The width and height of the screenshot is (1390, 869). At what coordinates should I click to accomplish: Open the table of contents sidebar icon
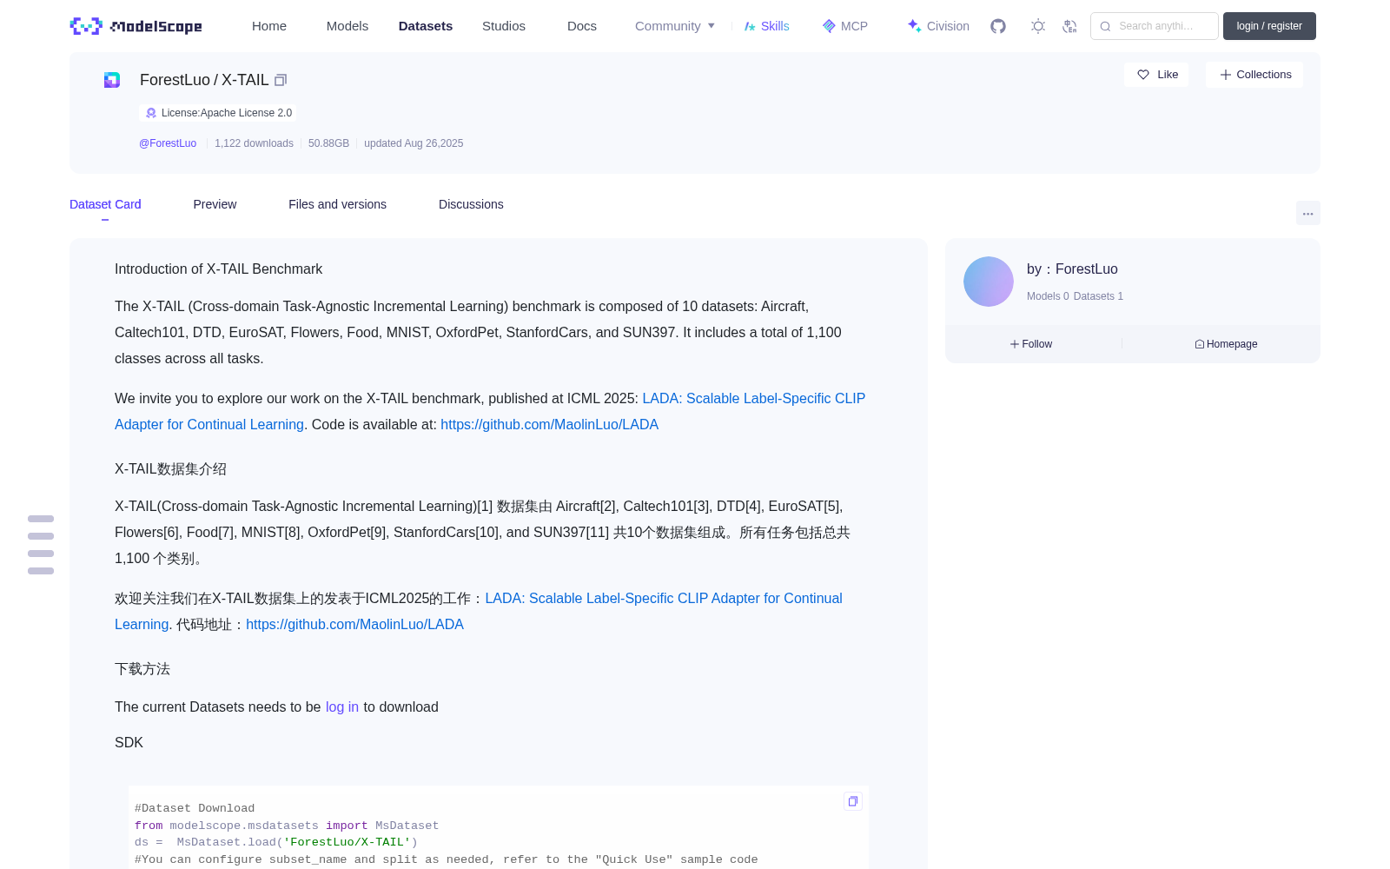click(x=41, y=545)
